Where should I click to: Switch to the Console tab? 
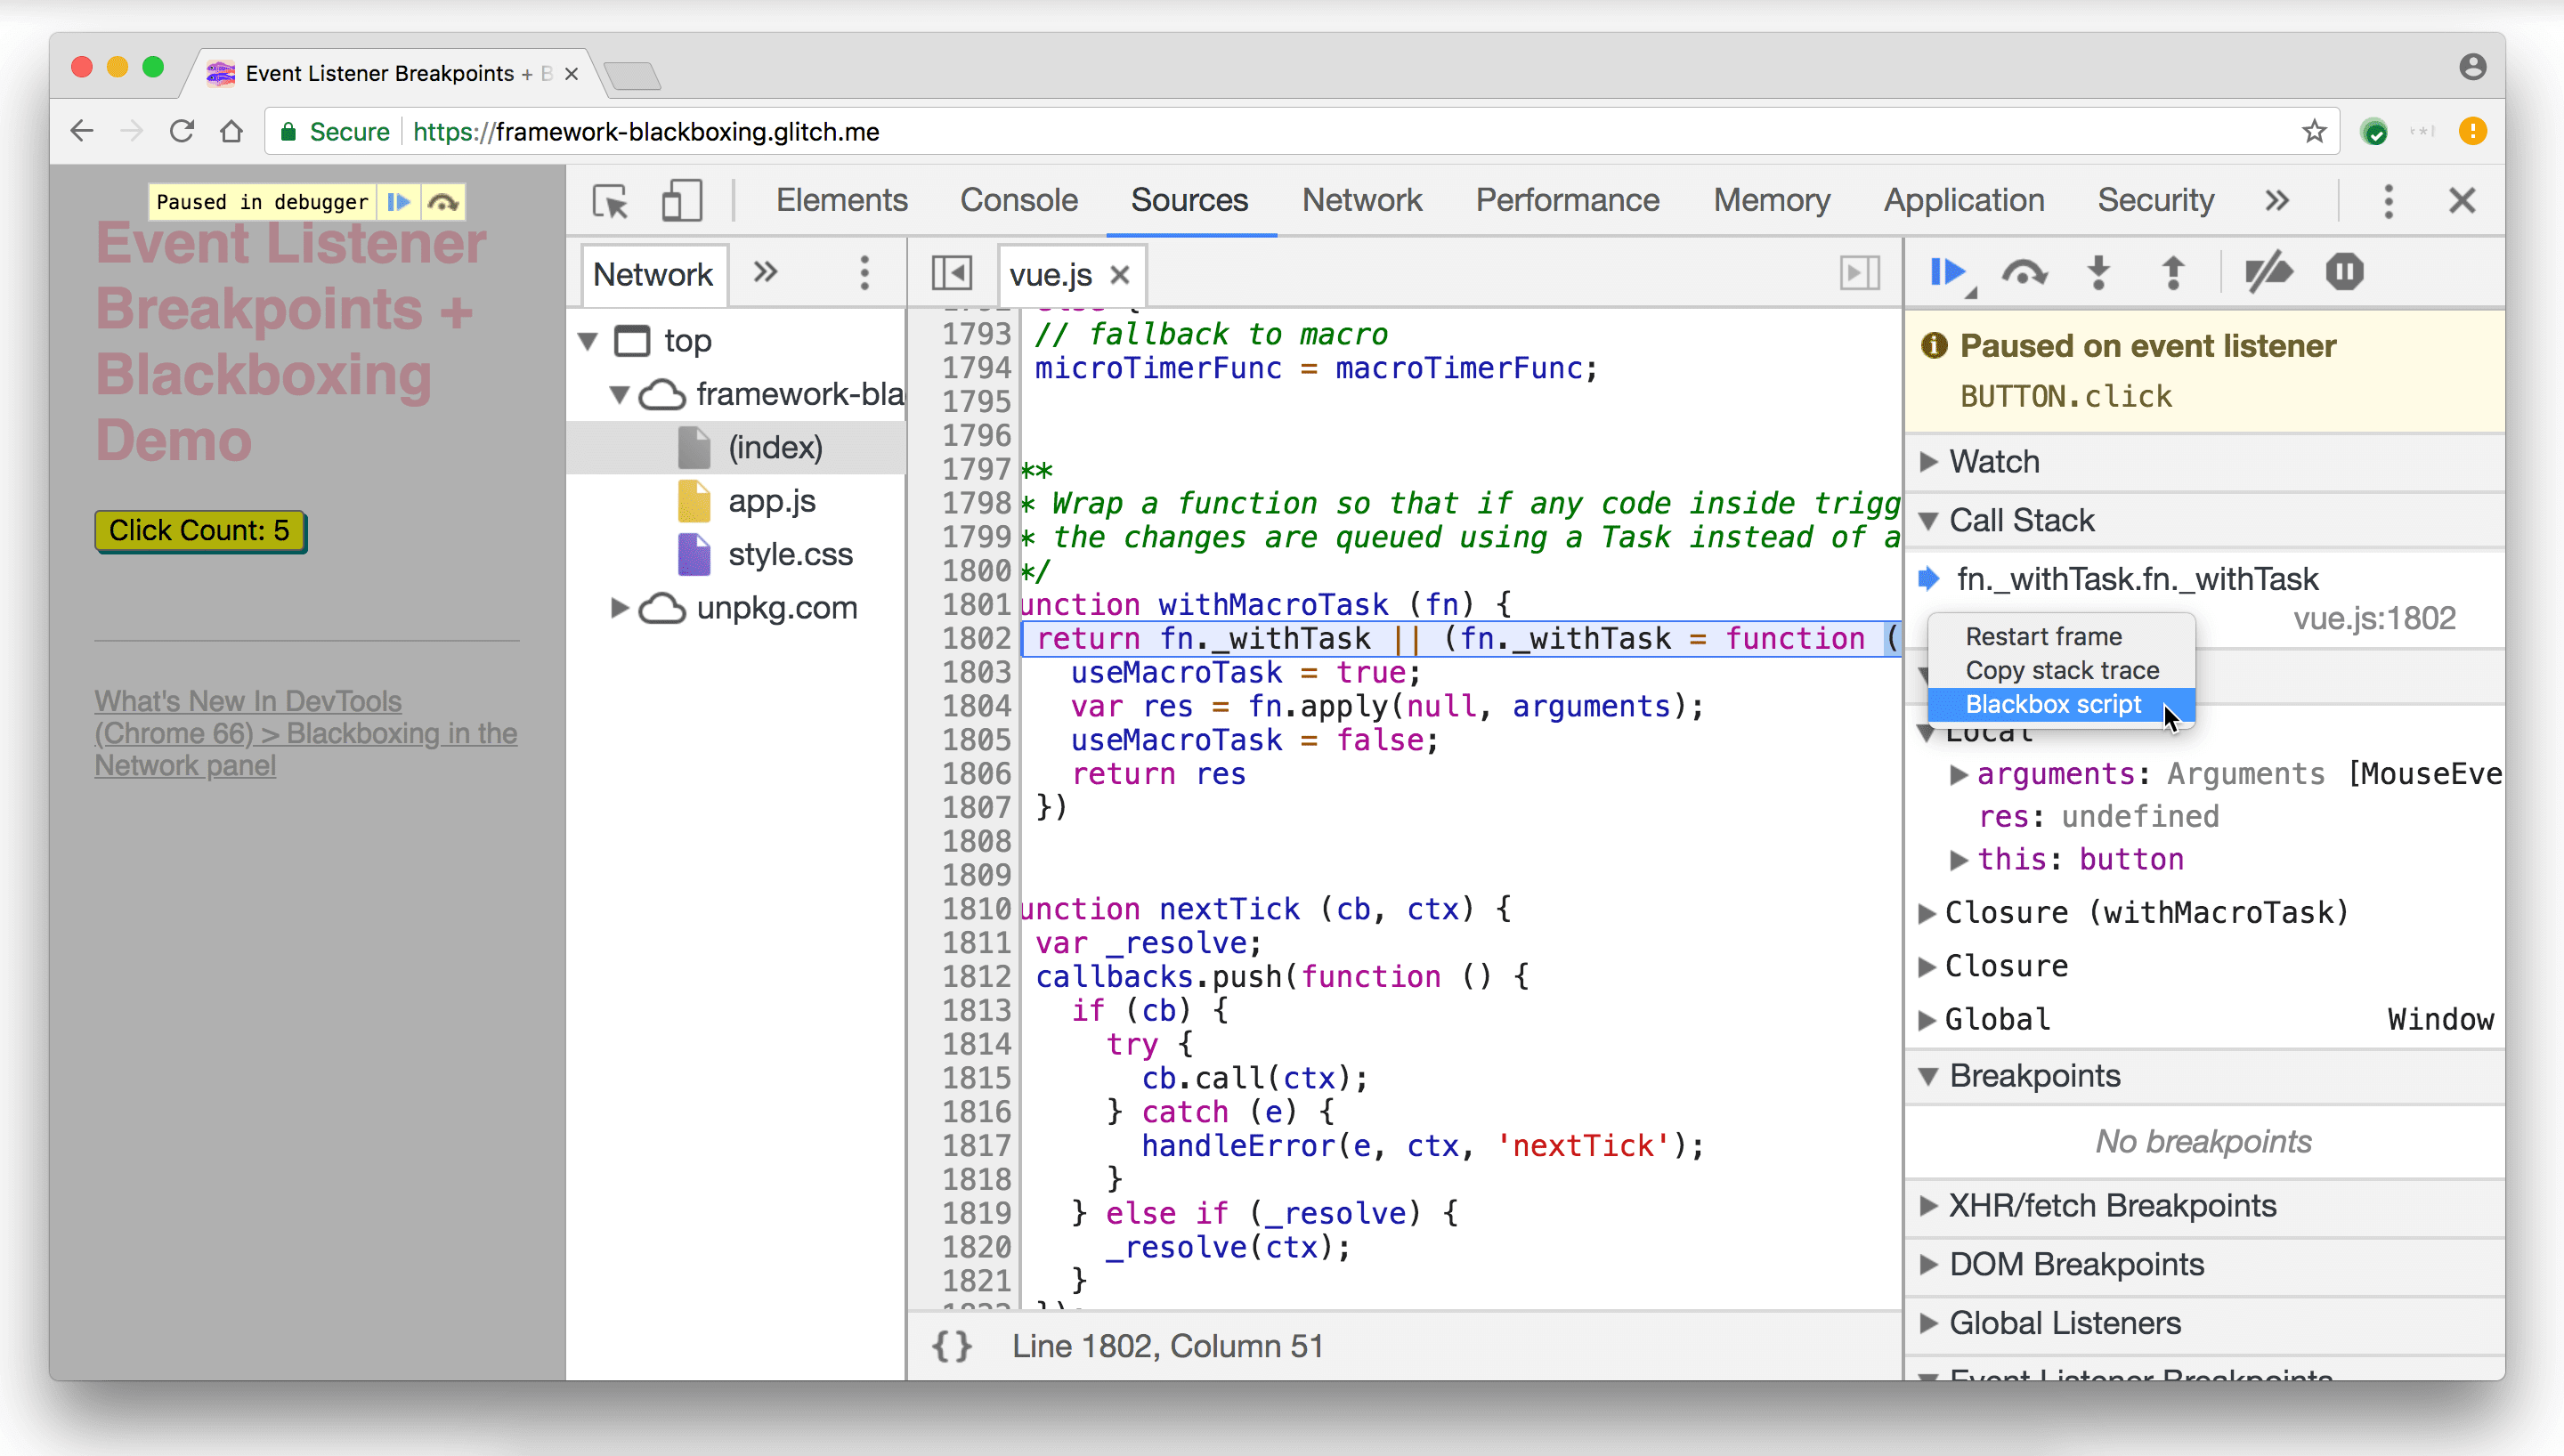coord(1018,199)
